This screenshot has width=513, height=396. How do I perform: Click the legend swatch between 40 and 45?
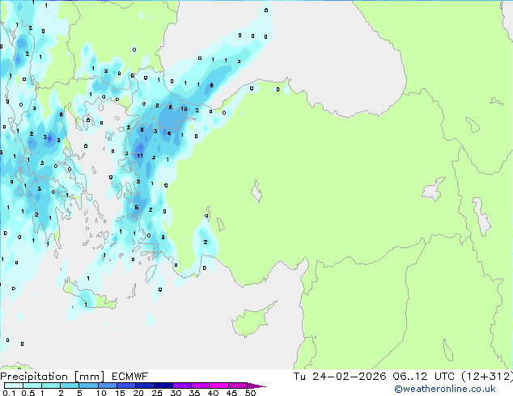219,385
